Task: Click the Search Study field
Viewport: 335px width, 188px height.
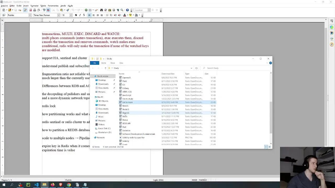Action: (x=236, y=68)
